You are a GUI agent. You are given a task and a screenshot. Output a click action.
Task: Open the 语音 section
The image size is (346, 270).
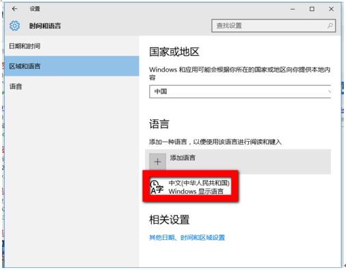(x=72, y=87)
